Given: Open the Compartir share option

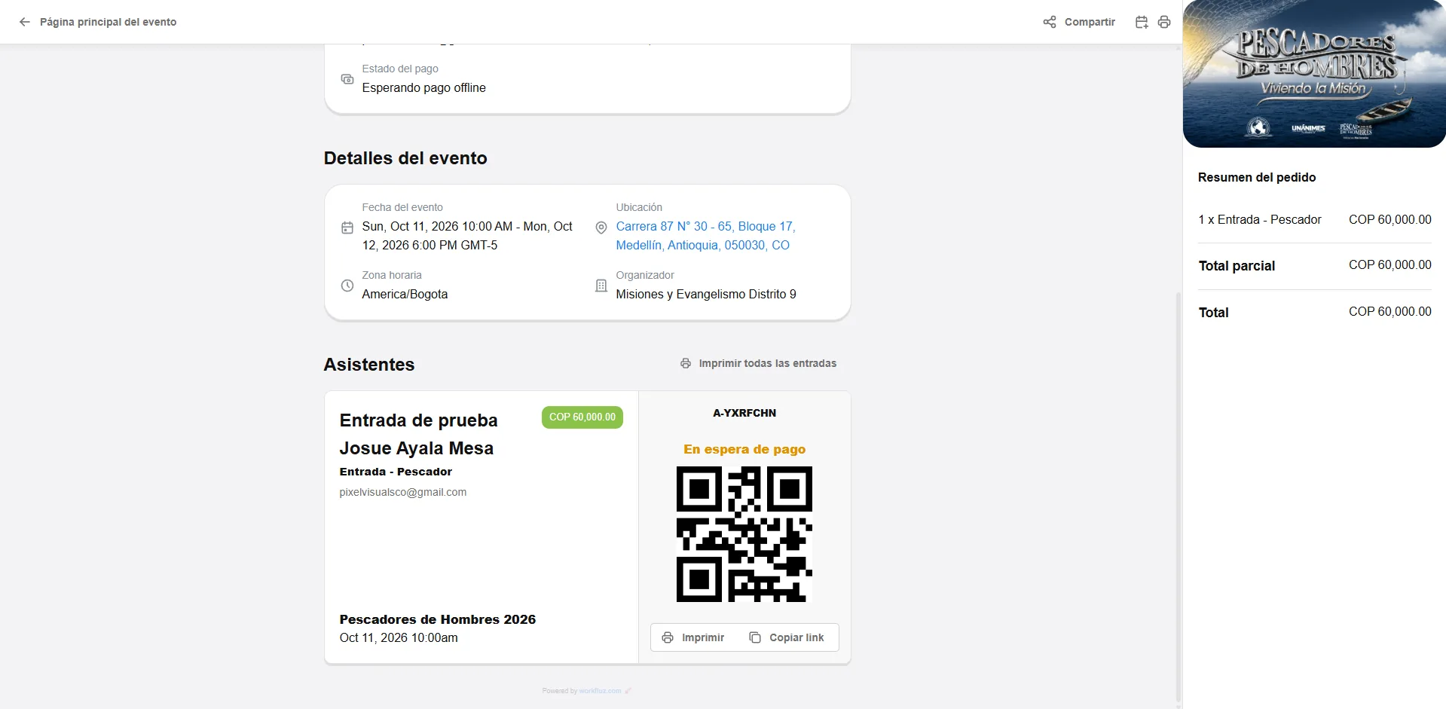Looking at the screenshot, I should (x=1079, y=22).
